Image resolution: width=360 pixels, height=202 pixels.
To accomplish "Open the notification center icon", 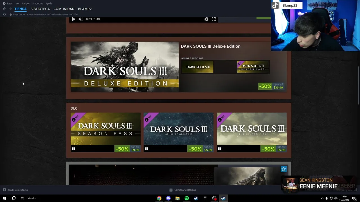I will pos(354,198).
